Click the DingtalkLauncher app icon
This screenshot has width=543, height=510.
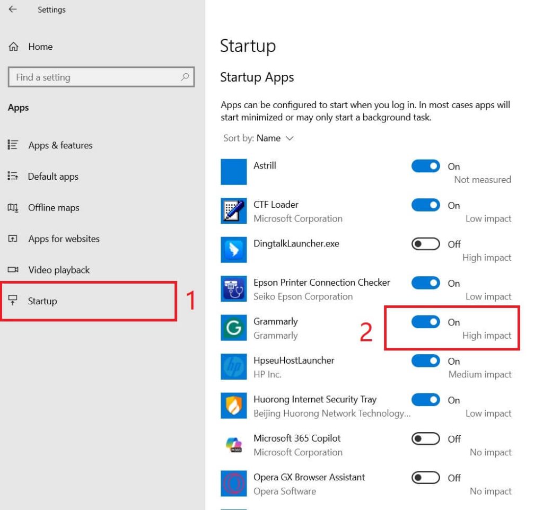coord(234,250)
